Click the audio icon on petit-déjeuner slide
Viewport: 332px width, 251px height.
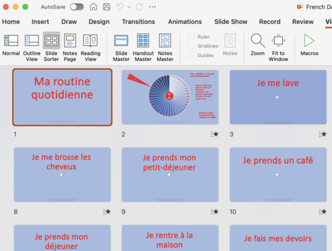170,175
